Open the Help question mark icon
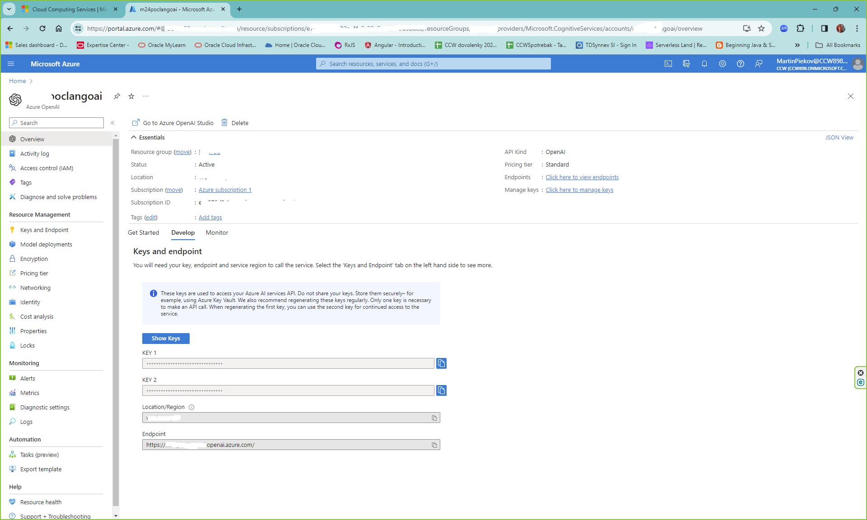 pos(741,64)
